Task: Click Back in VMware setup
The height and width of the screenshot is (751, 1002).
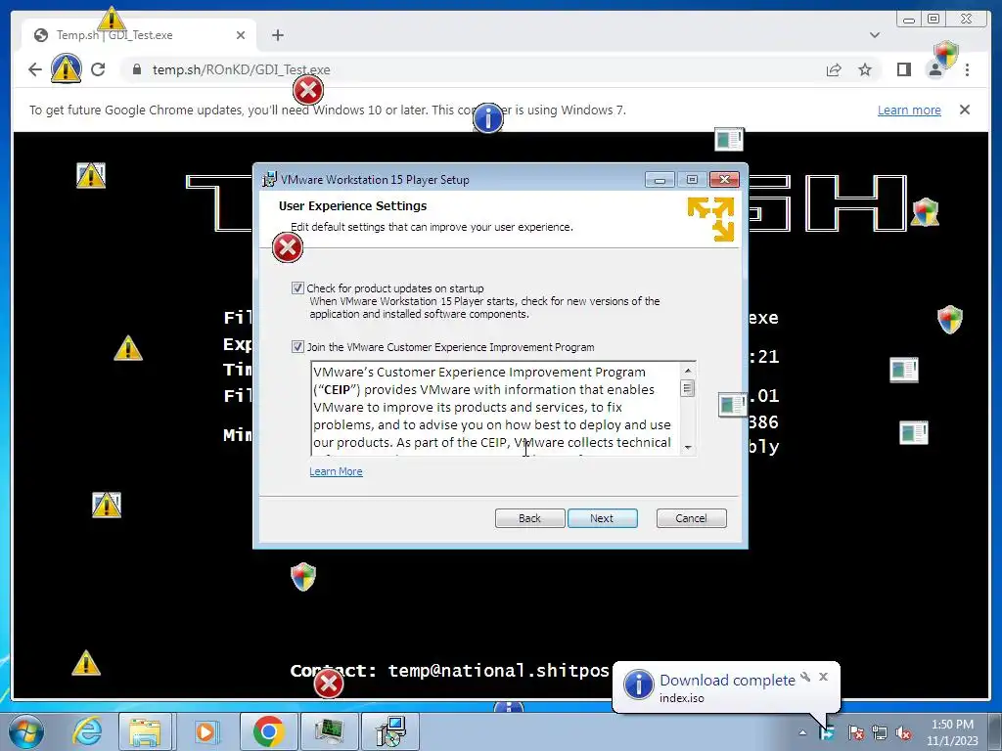Action: tap(529, 518)
